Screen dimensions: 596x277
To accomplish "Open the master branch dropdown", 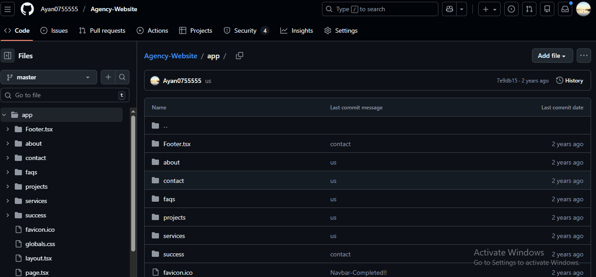I will [x=49, y=77].
